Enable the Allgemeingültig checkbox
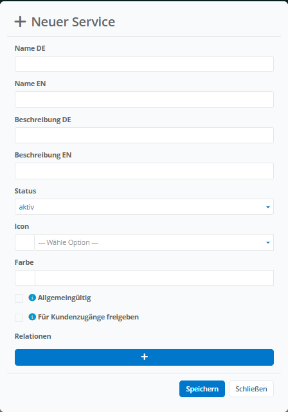288x412 pixels. pos(19,298)
